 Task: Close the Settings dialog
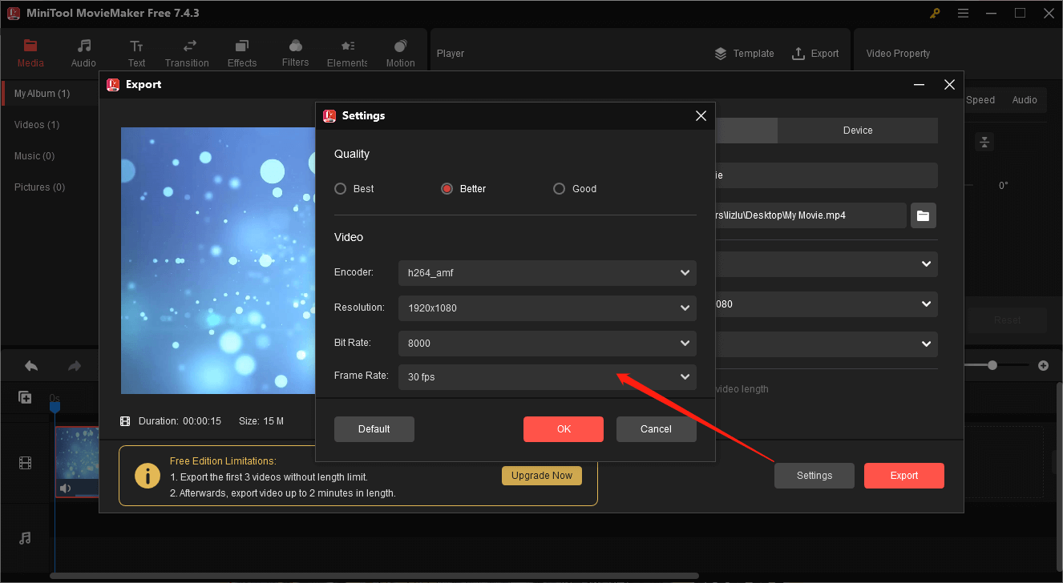[701, 116]
